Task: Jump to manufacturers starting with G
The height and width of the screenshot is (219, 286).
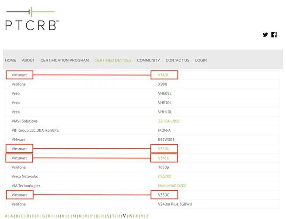Action: [x=44, y=216]
